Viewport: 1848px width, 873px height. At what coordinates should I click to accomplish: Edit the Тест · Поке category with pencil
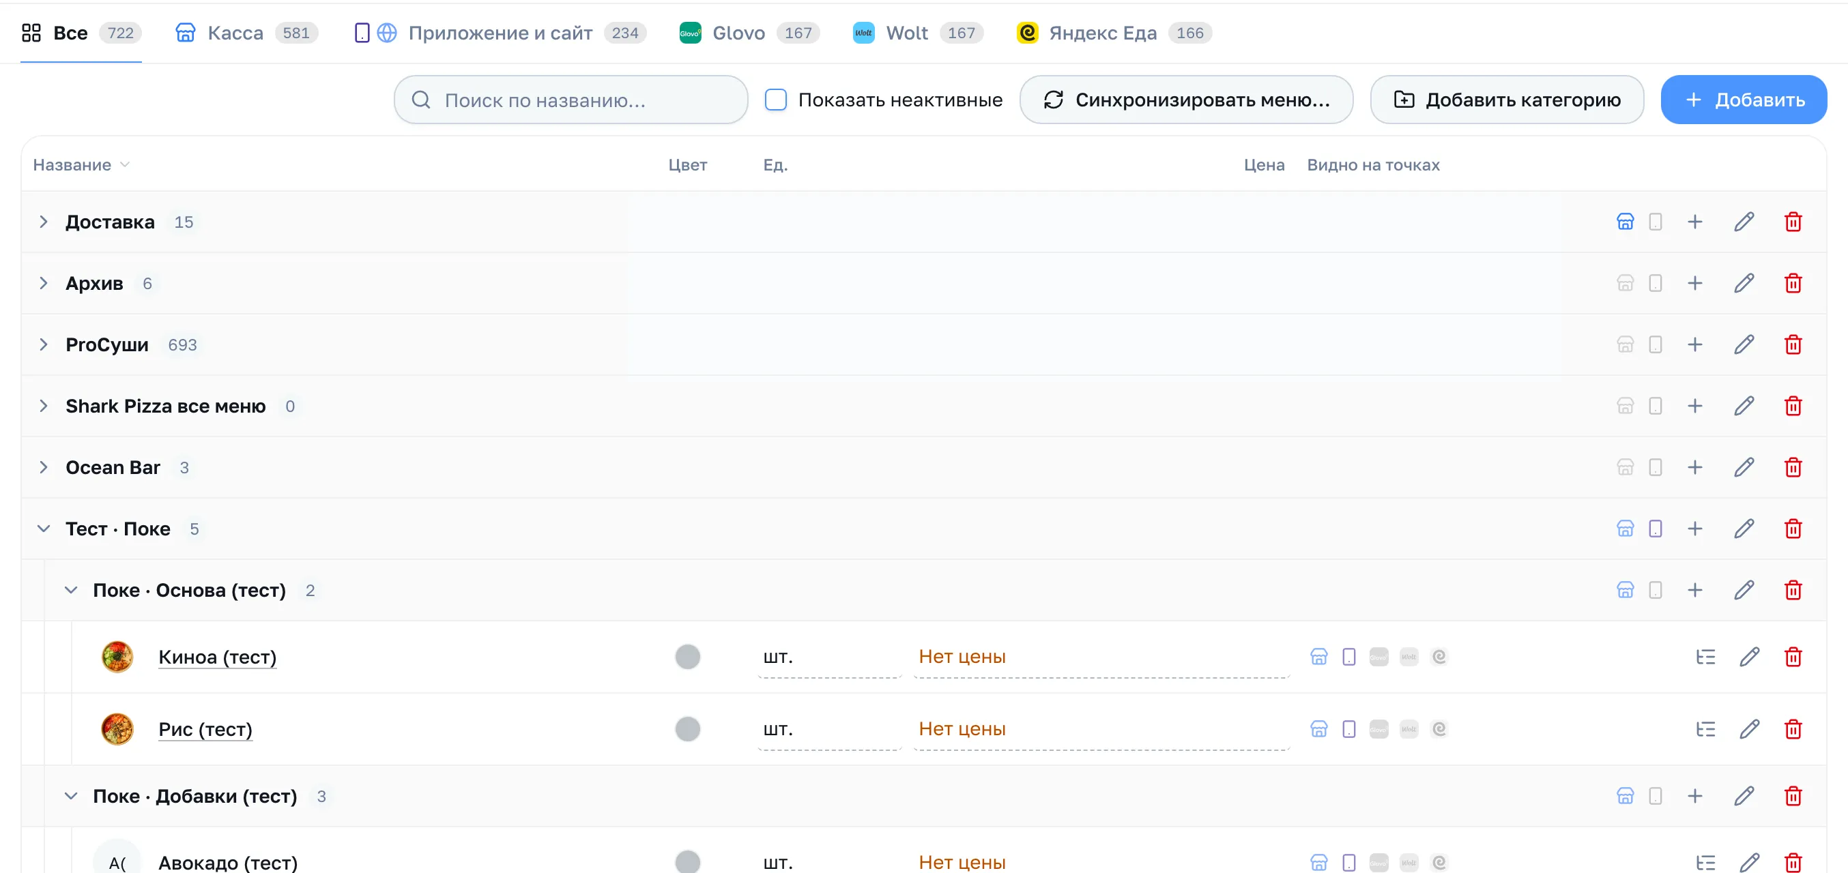pyautogui.click(x=1744, y=529)
